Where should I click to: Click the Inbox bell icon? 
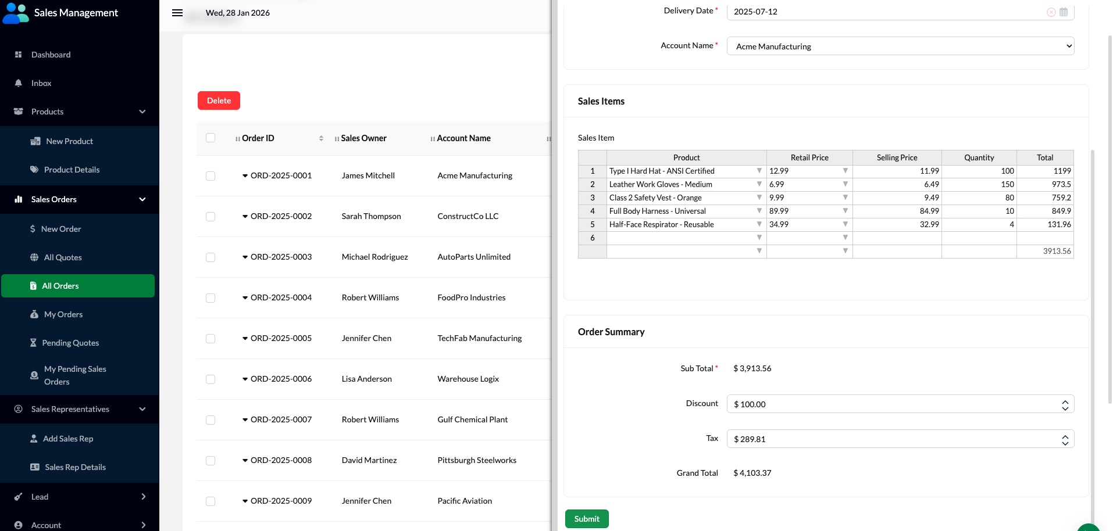click(19, 83)
